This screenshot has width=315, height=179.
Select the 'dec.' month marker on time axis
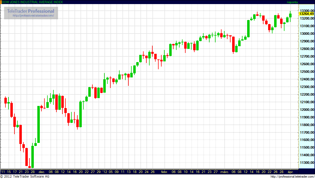pyautogui.click(x=42, y=172)
